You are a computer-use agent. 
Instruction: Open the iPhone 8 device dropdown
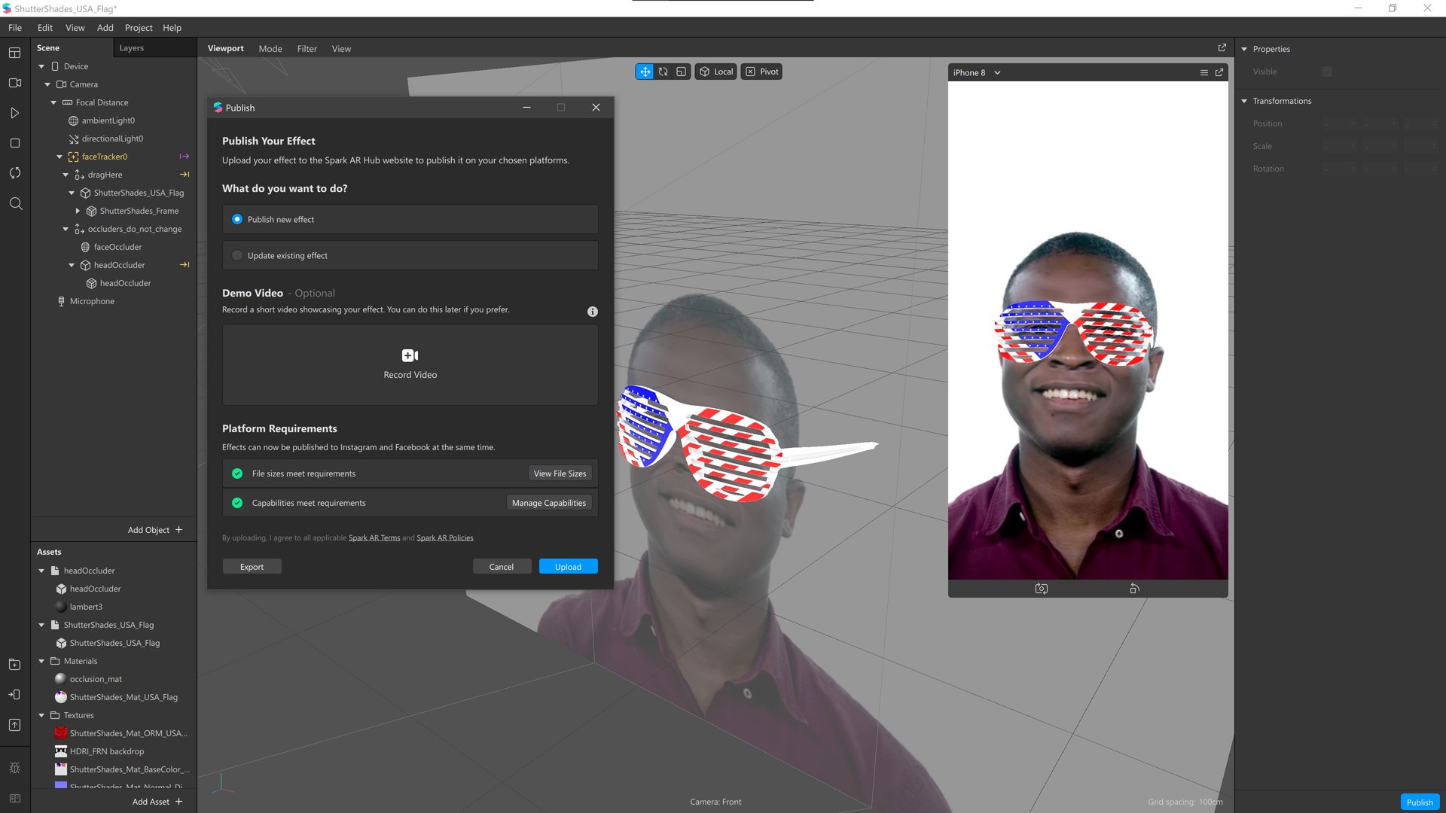(977, 72)
